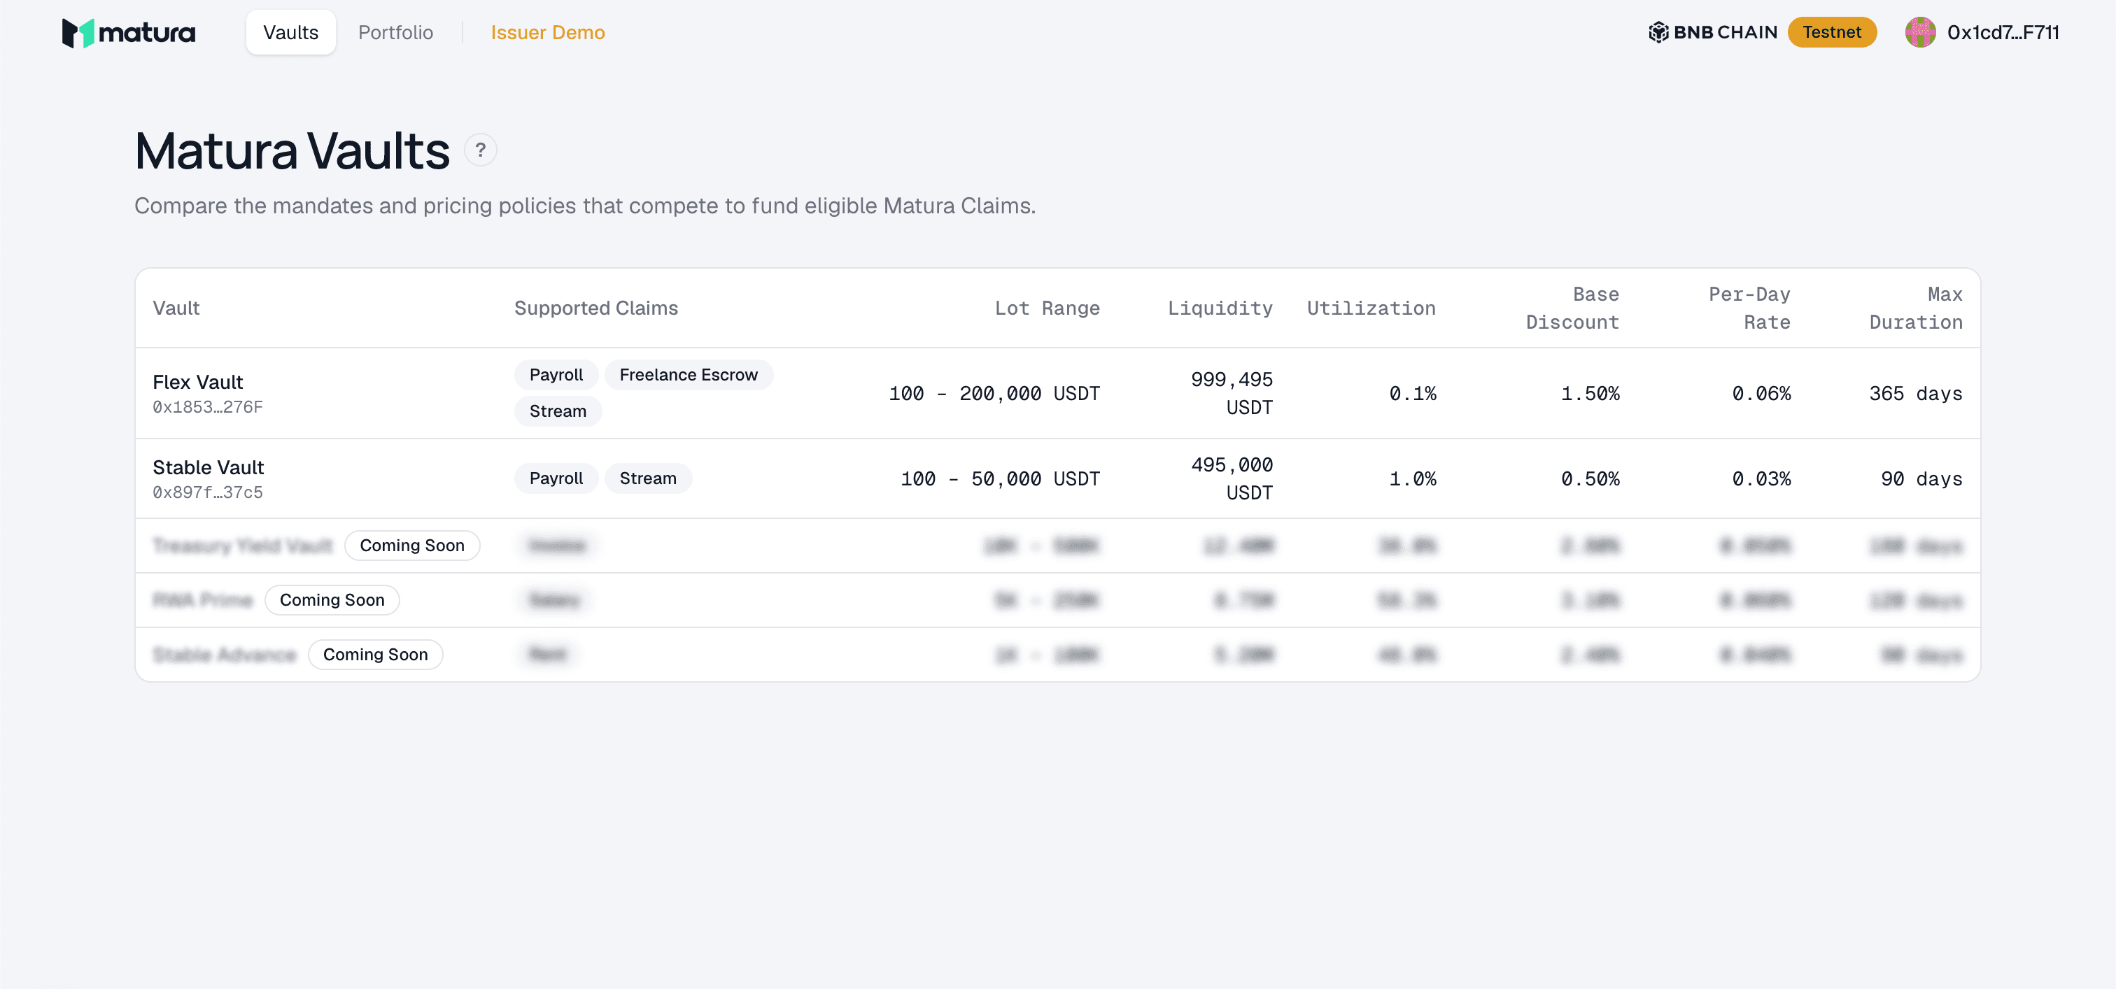Open the Issuer Demo link

[x=548, y=32]
